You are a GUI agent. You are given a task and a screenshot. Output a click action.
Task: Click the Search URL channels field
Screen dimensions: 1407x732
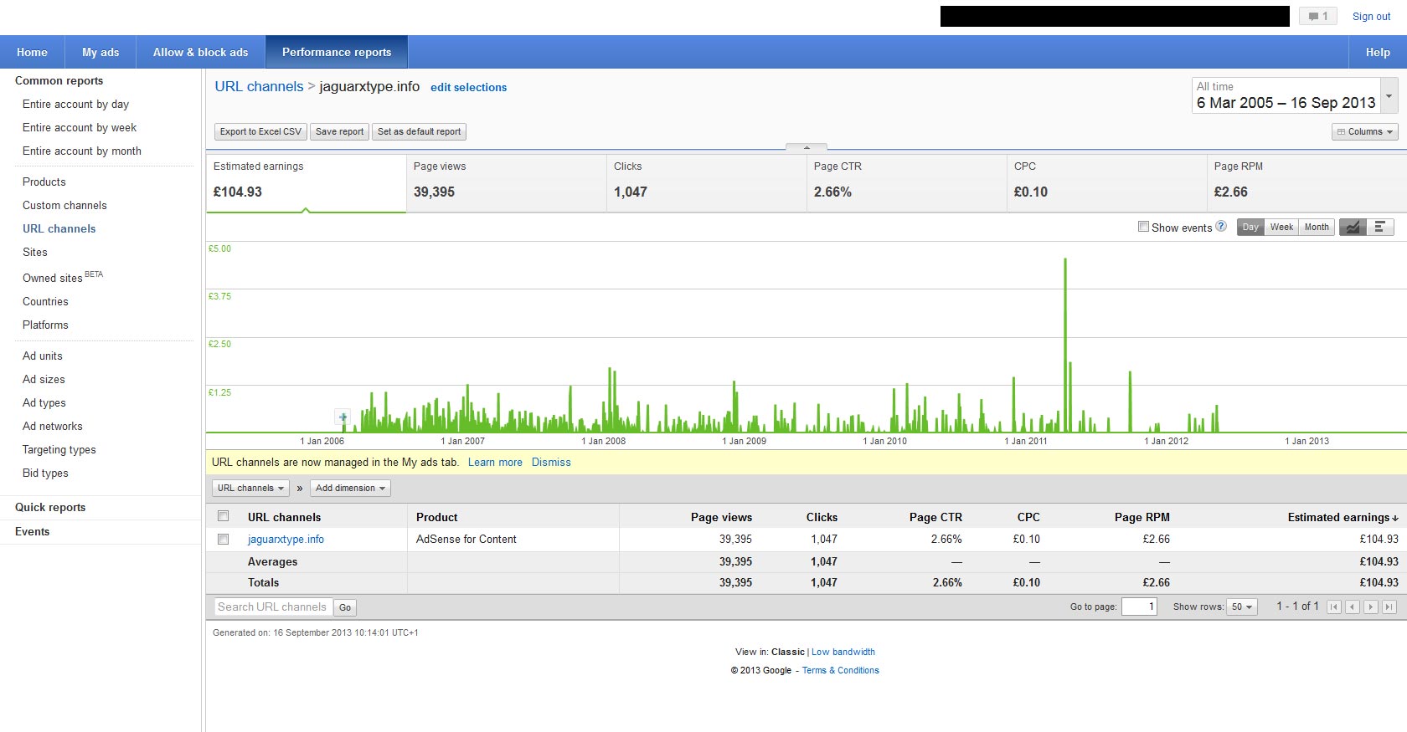click(272, 607)
